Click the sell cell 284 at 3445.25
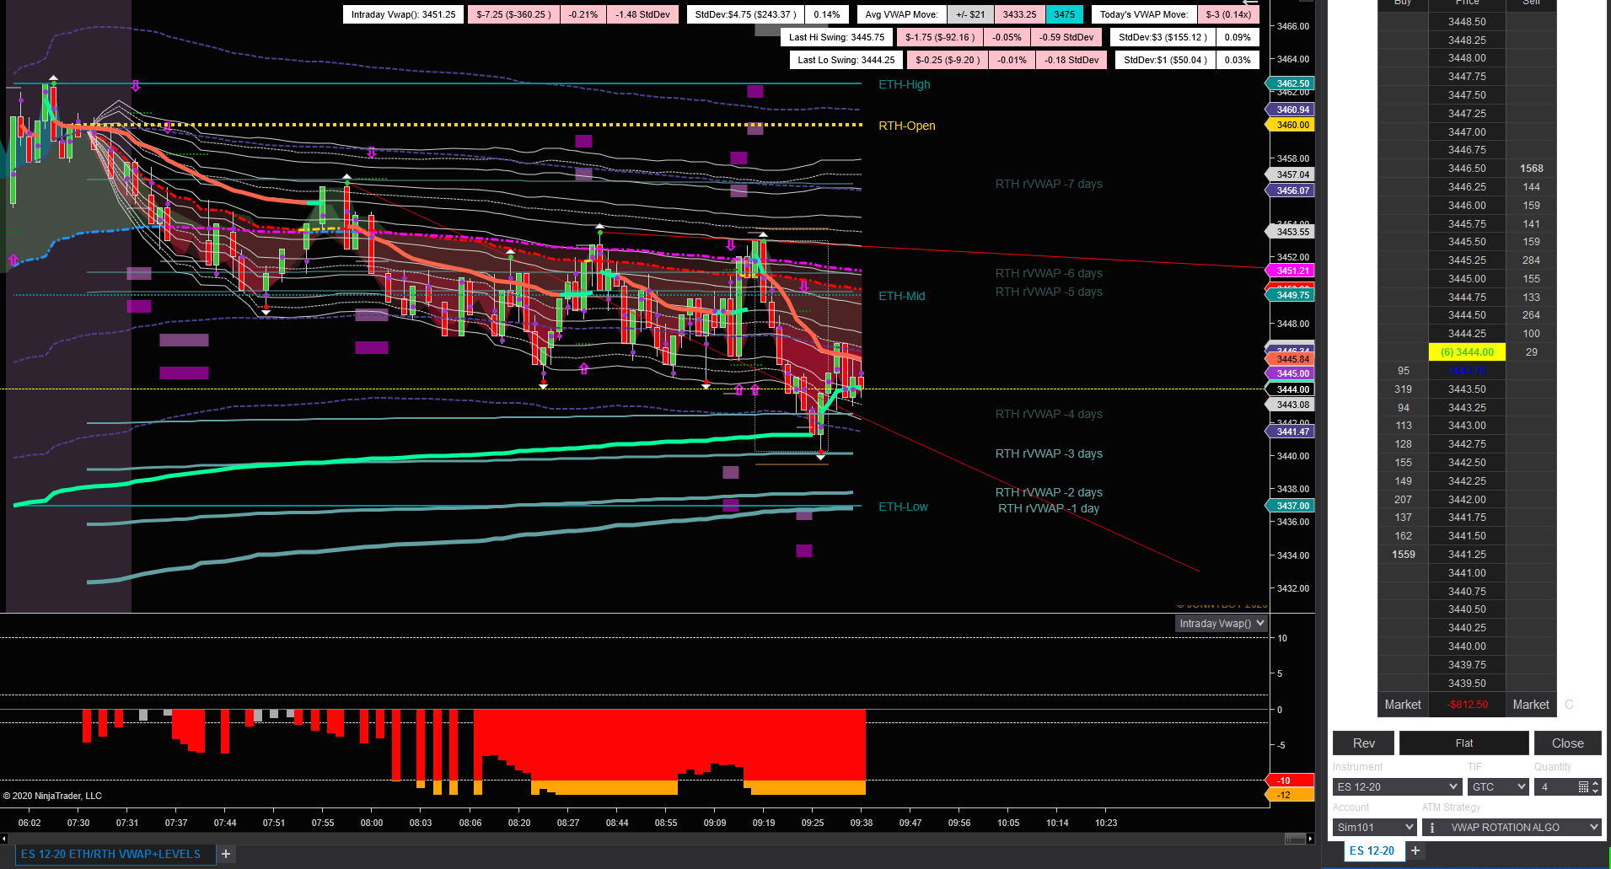 (1531, 260)
